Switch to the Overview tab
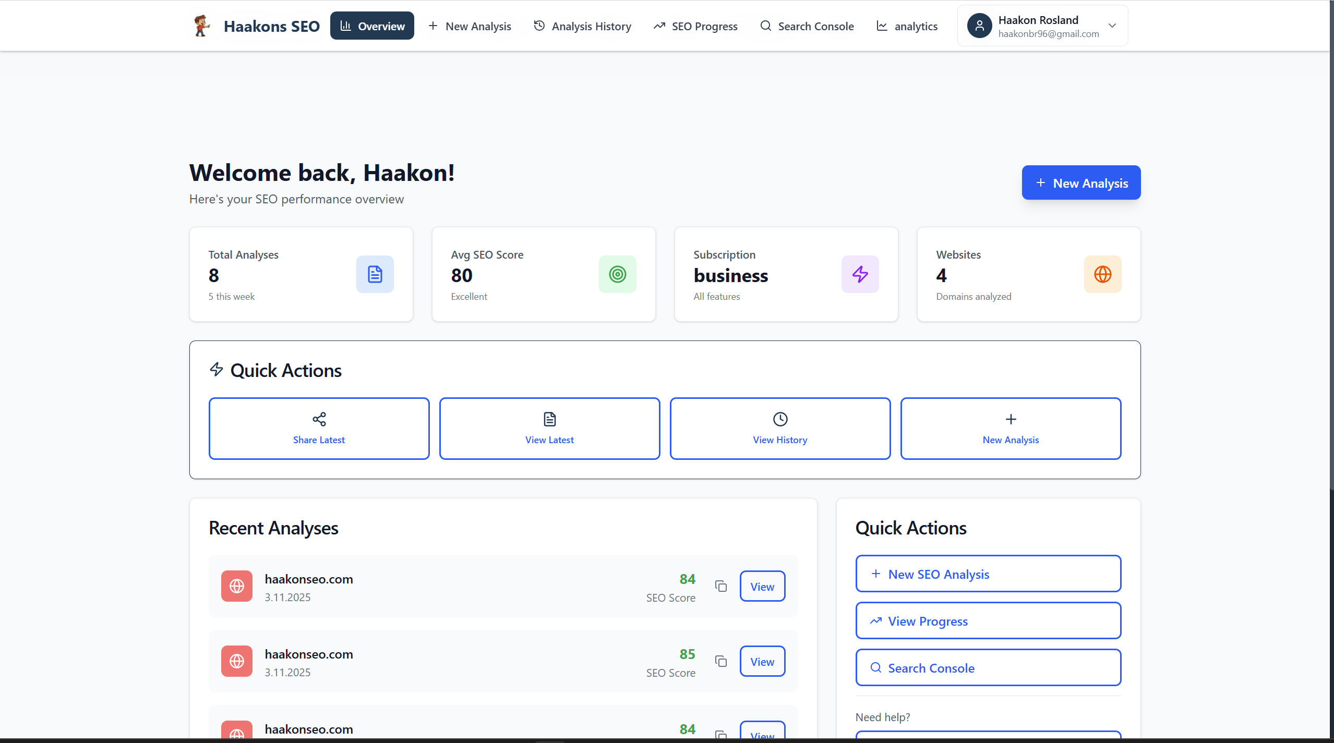Screen dimensions: 1334x743 [372, 25]
